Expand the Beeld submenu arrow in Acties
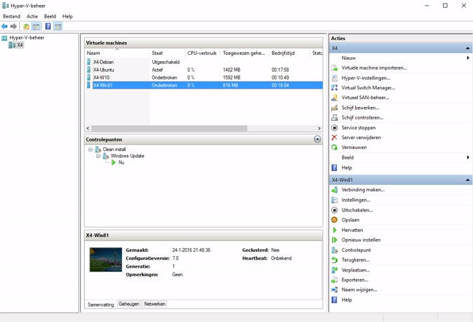Screen dimensions: 473x322 pos(467,157)
